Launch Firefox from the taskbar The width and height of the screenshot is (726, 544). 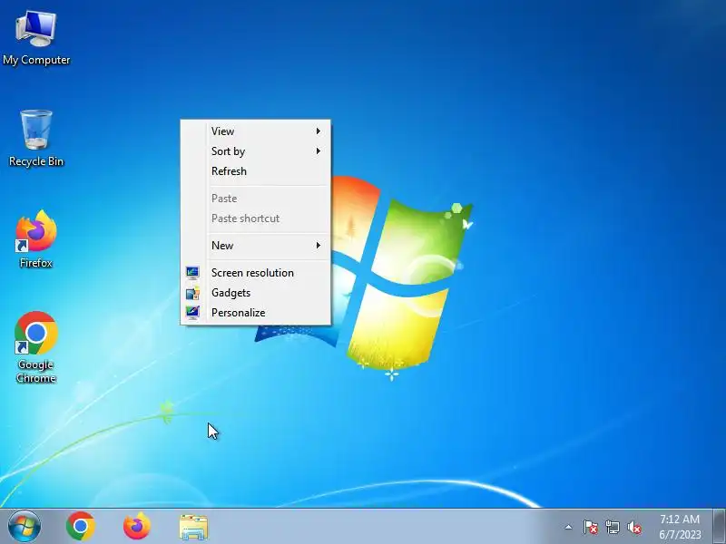pos(137,527)
